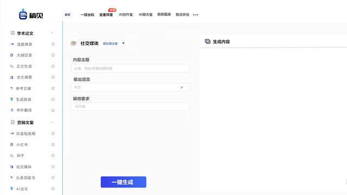Screen dimensions: 347x195
Task: Open the AI创作室 tab
Action: point(126,15)
